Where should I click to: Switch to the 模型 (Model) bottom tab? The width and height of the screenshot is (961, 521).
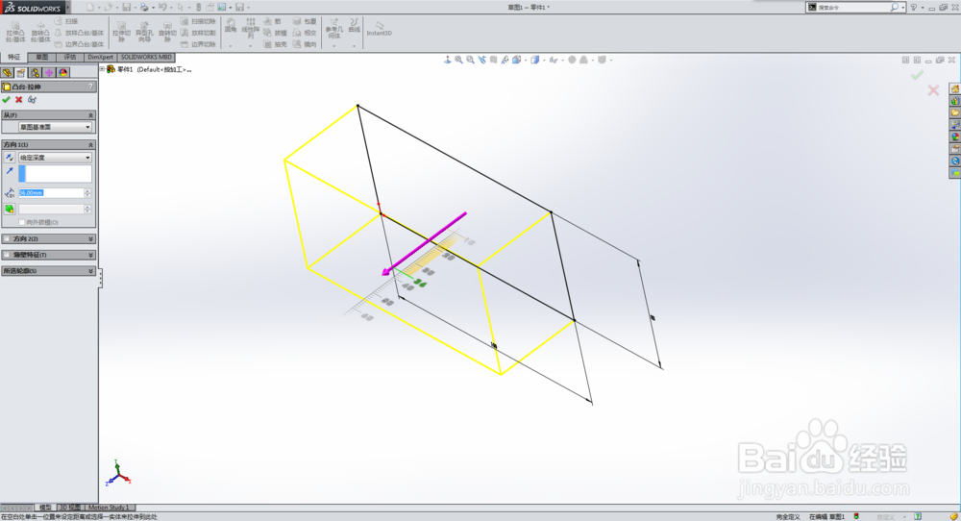(x=45, y=508)
